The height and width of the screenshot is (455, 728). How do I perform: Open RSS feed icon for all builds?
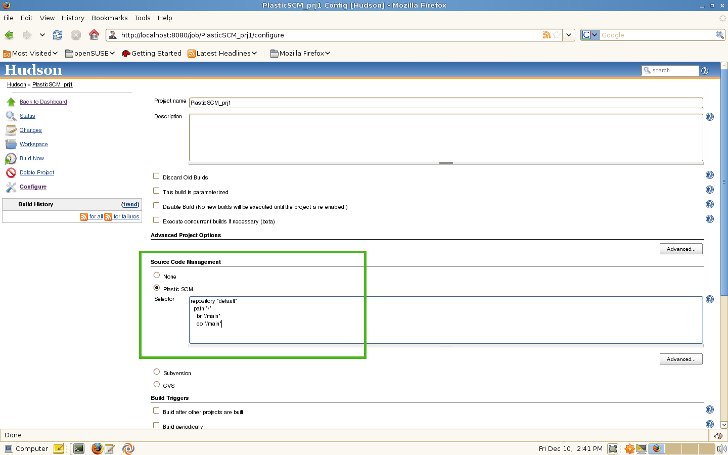(84, 217)
